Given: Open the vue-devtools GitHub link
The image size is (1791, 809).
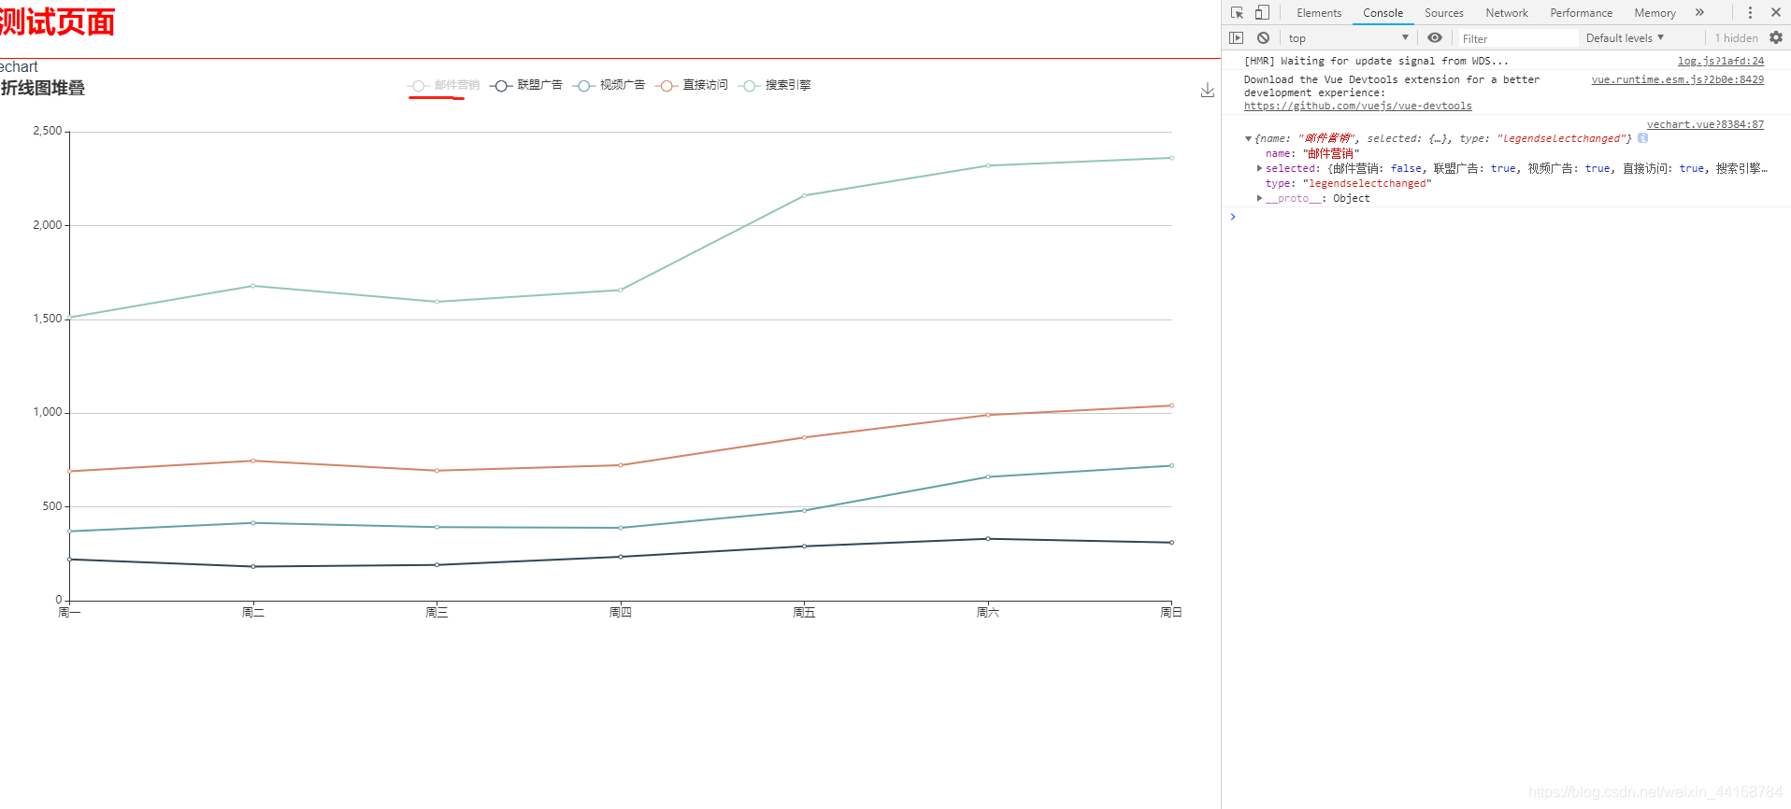Looking at the screenshot, I should click(1357, 106).
